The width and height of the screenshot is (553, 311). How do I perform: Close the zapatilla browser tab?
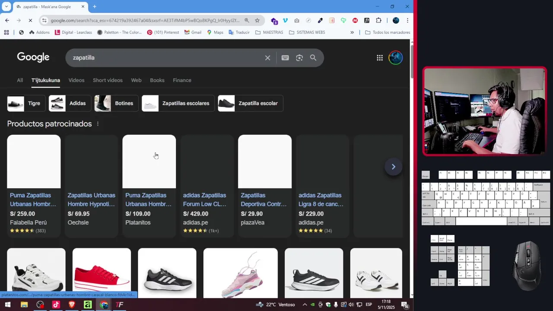click(x=83, y=7)
